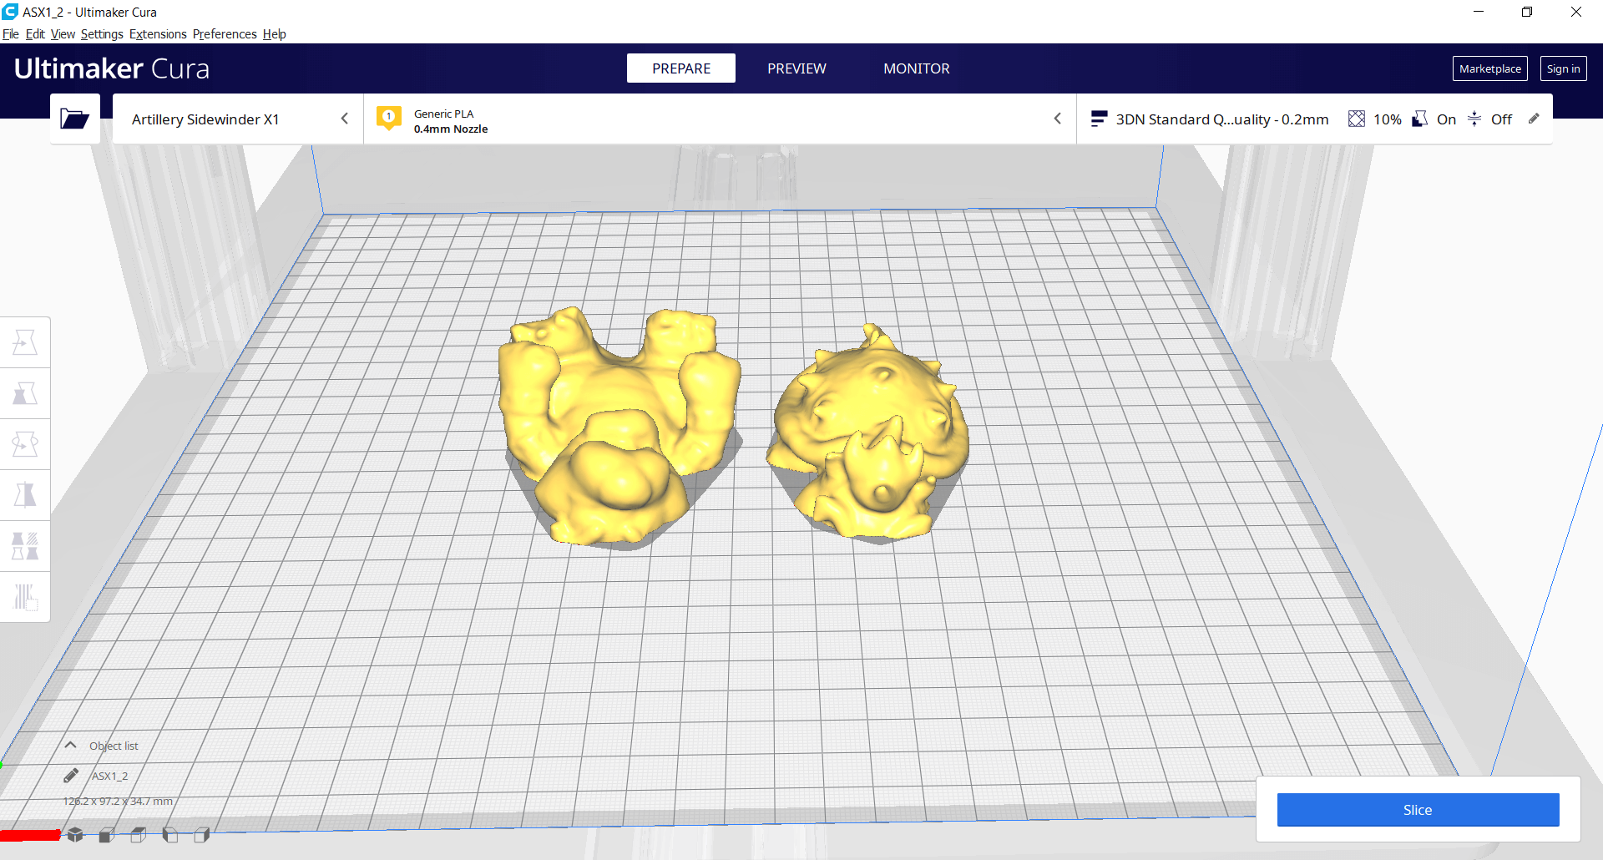Click the build plate adhesion icon
This screenshot has height=860, width=1603.
[x=1474, y=119]
